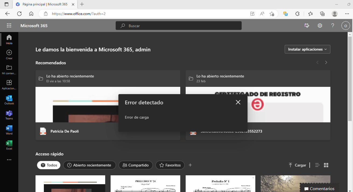Open the Crear option in sidebar

9,55
